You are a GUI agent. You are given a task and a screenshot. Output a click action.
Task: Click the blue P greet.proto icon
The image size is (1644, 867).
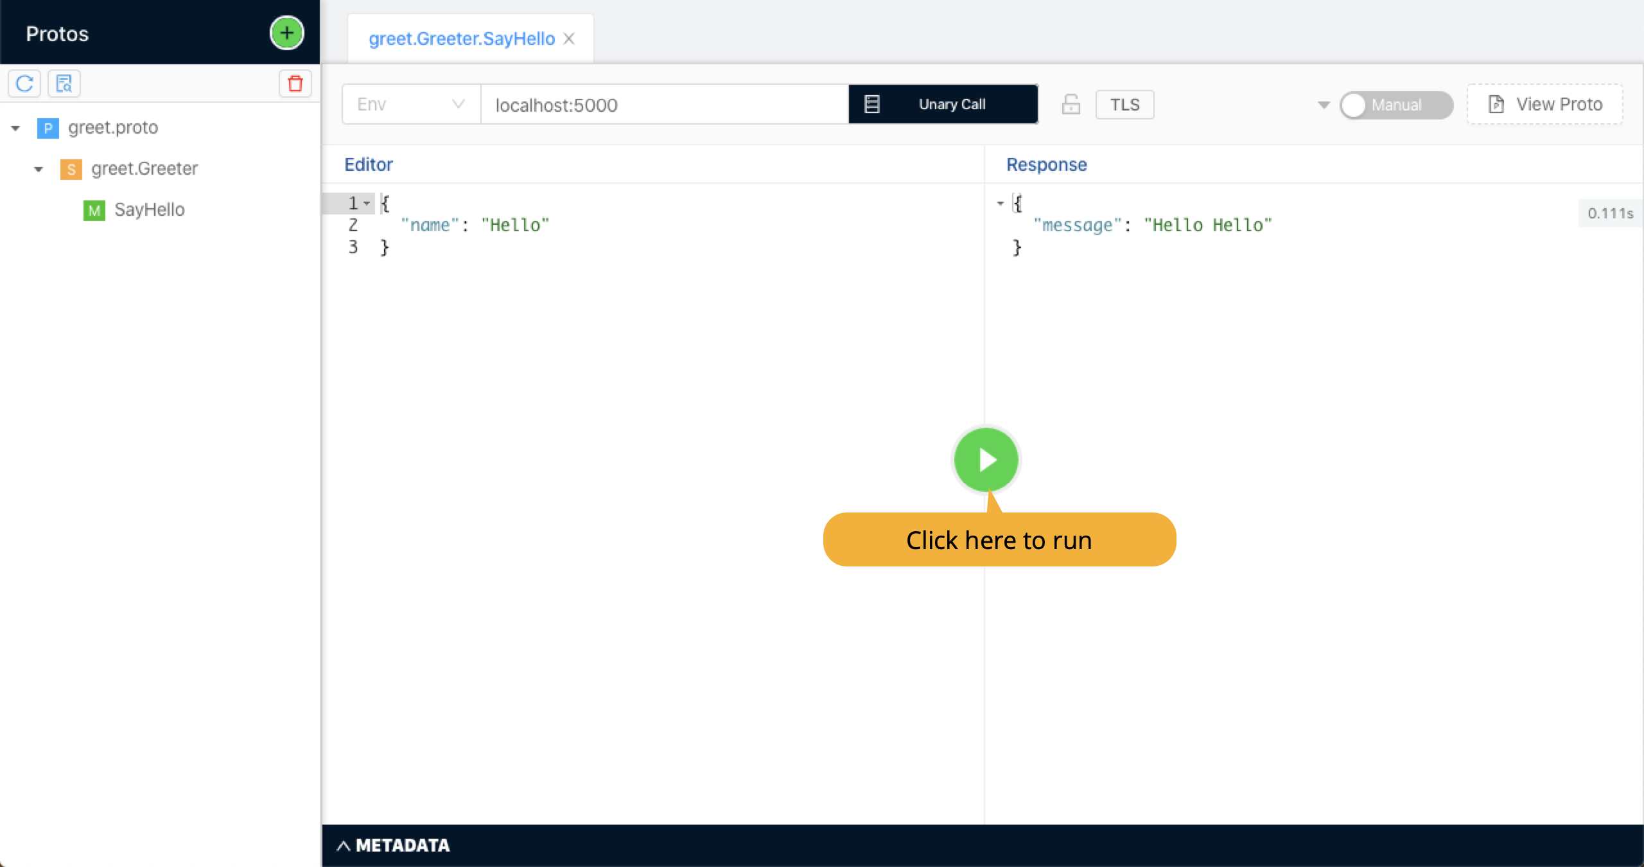tap(48, 128)
